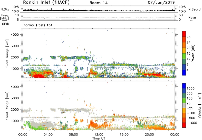The width and height of the screenshot is (202, 140).
Task: Click the power panel 'Slant Range [km]' label
Action: click(x=7, y=53)
